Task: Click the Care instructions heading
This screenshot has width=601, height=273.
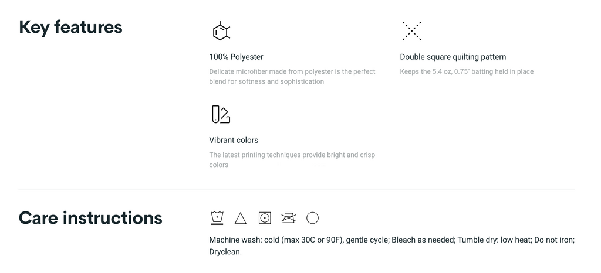Action: tap(90, 218)
